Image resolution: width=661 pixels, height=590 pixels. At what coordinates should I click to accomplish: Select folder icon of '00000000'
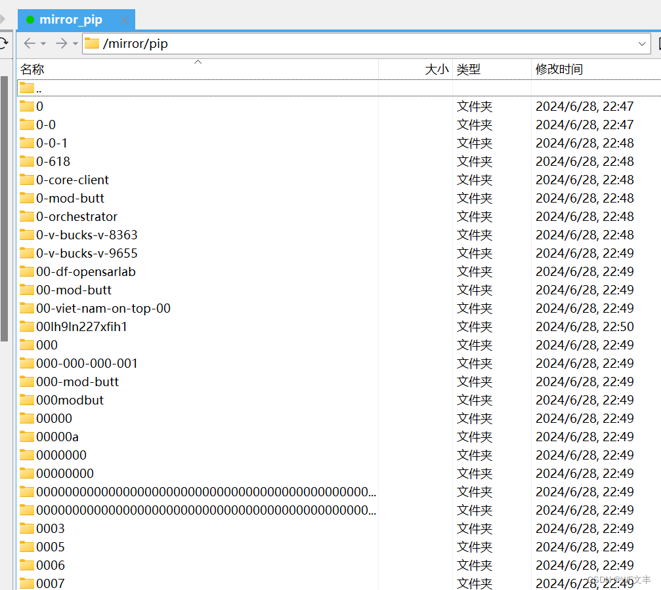(26, 473)
